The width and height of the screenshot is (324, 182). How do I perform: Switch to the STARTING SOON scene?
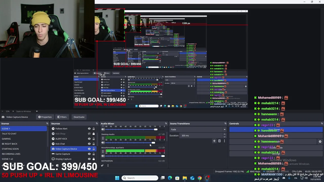[x=24, y=149]
